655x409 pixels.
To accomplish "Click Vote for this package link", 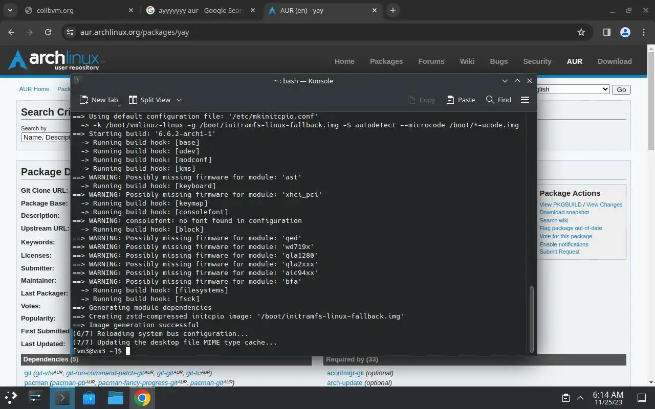I will [565, 236].
